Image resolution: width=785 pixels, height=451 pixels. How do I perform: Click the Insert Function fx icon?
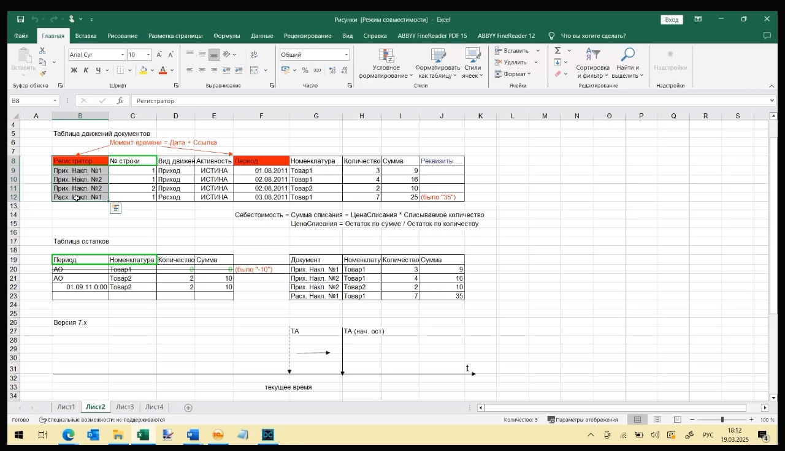120,100
